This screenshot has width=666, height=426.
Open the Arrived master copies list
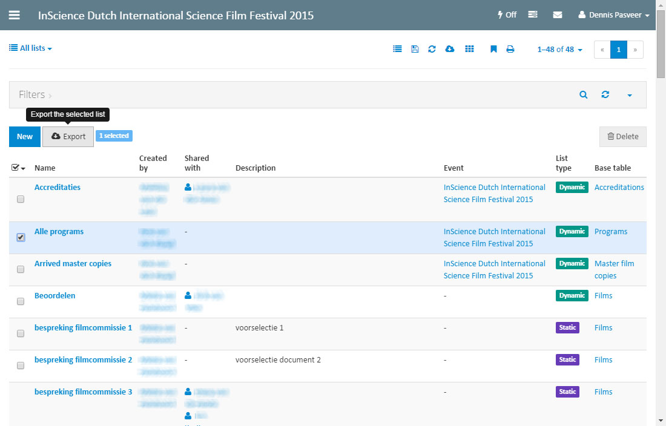pyautogui.click(x=73, y=264)
